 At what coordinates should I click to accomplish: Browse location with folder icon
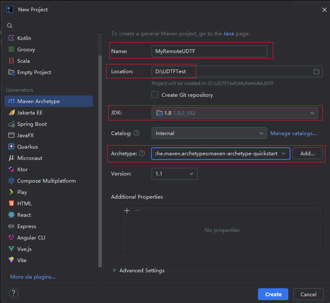point(317,72)
